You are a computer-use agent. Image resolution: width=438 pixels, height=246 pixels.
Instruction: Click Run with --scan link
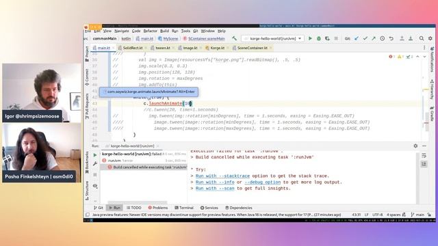[x=215, y=189]
